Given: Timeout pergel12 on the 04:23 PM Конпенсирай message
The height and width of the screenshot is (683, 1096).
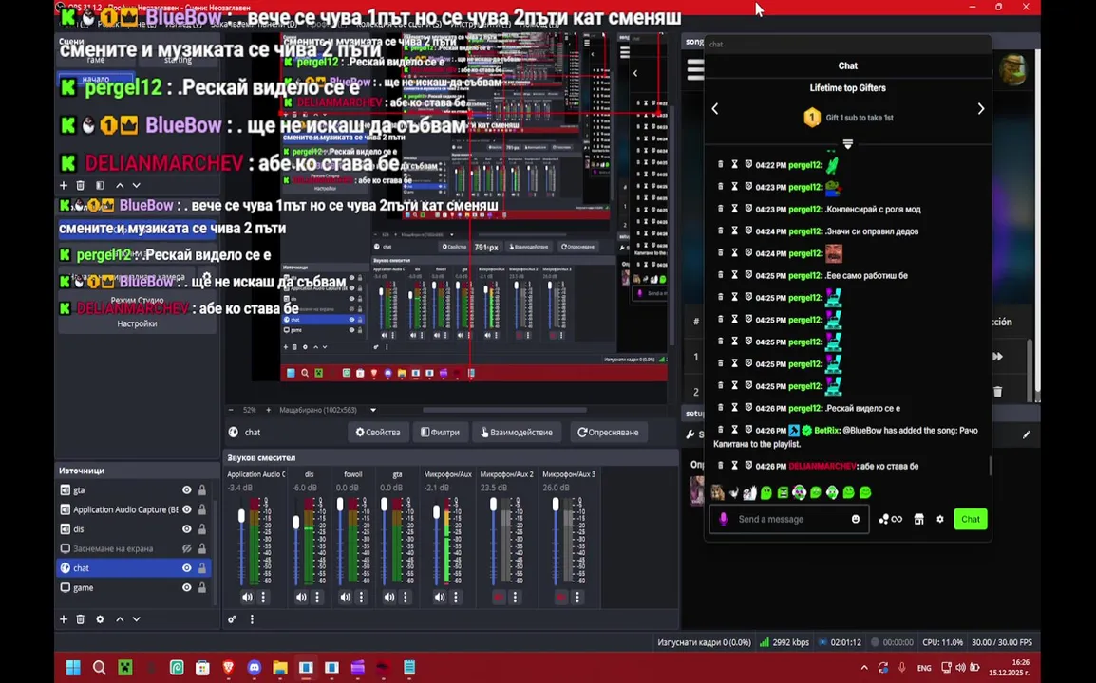Looking at the screenshot, I should (735, 209).
